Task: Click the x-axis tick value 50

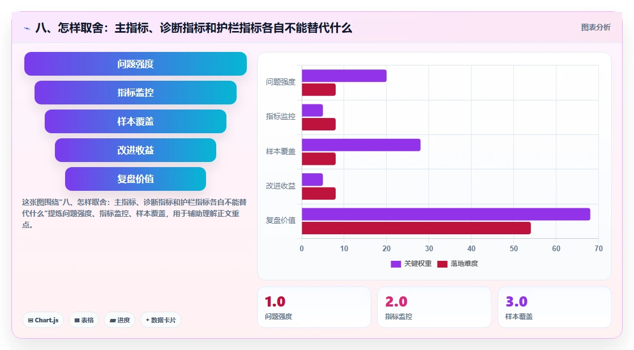Action: (513, 249)
